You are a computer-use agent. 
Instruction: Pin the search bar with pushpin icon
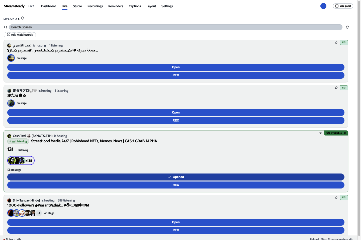pyautogui.click(x=347, y=27)
